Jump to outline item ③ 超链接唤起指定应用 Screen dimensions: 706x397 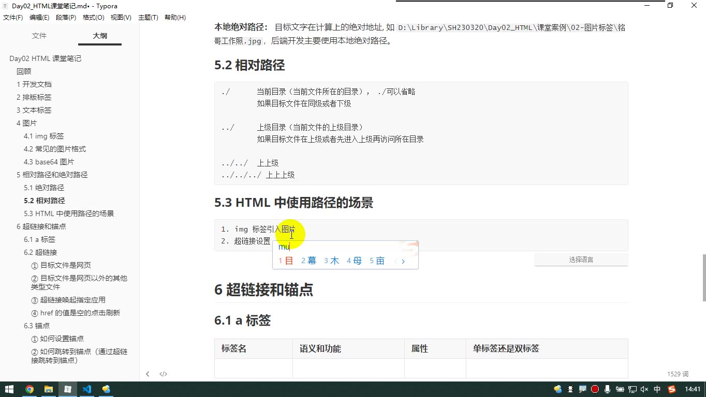[x=68, y=300]
